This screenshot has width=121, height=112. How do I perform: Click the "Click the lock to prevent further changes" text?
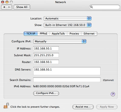pos(35,107)
